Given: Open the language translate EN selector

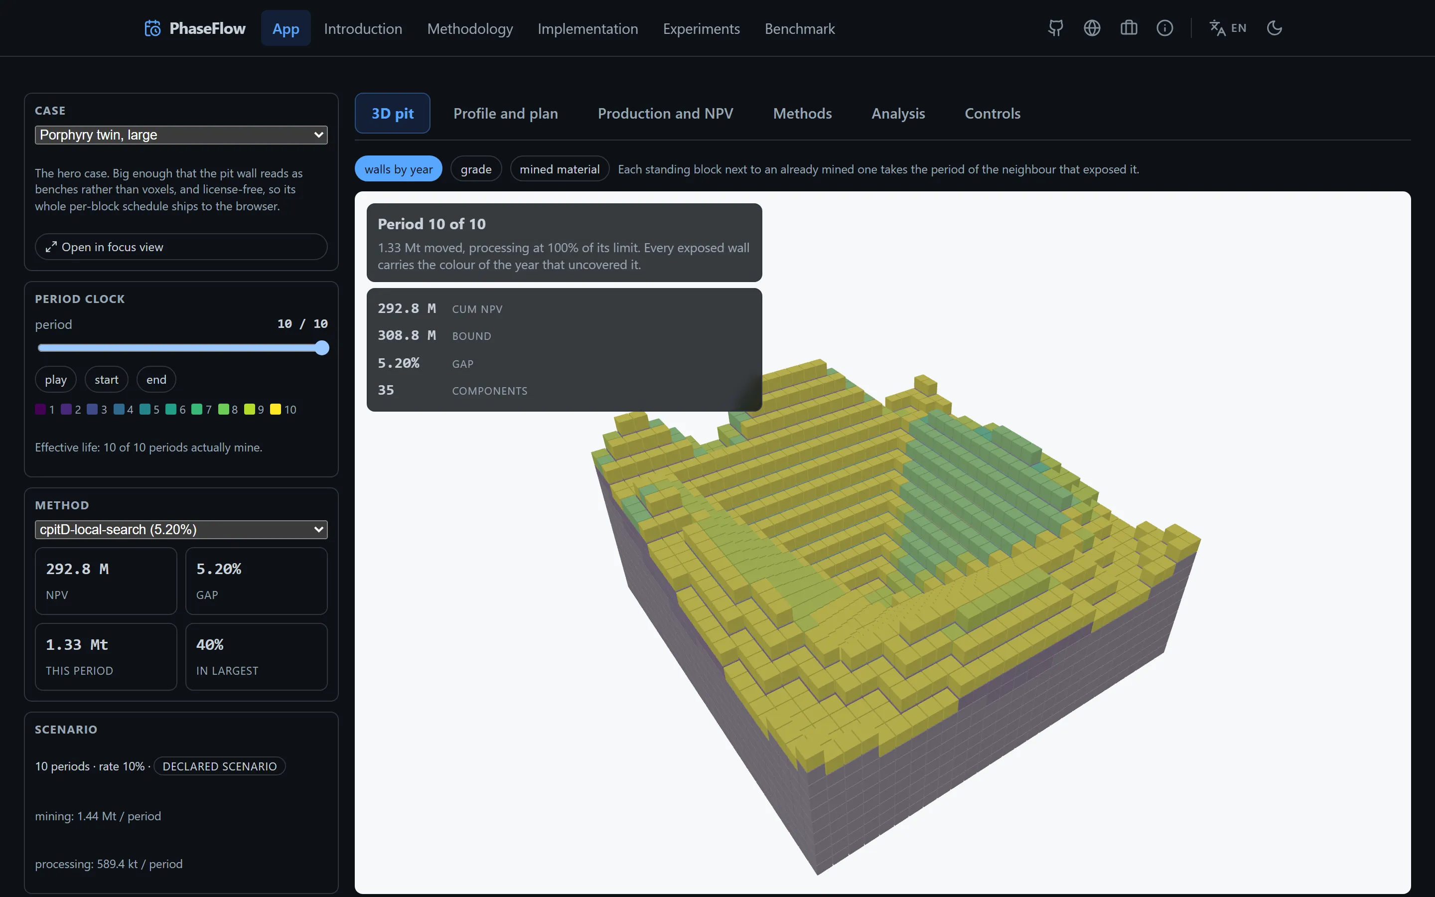Looking at the screenshot, I should pyautogui.click(x=1228, y=28).
